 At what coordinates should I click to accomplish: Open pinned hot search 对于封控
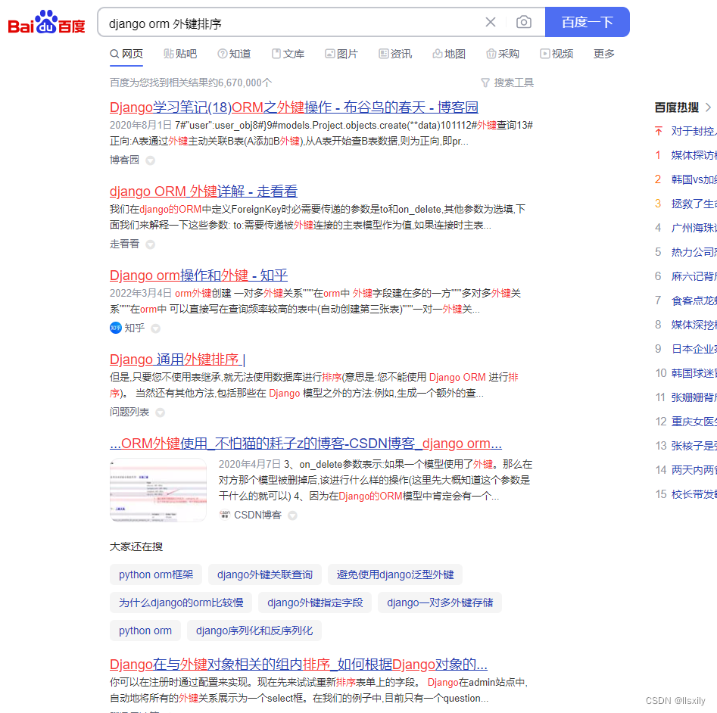click(694, 131)
